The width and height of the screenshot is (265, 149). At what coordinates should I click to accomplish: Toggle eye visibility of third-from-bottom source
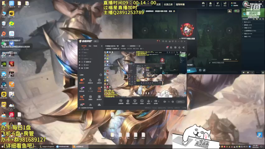[79, 62]
